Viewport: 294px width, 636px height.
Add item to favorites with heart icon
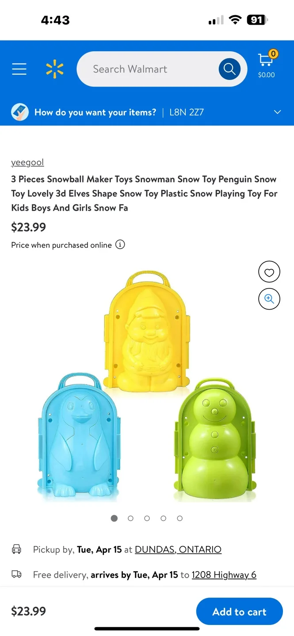269,273
